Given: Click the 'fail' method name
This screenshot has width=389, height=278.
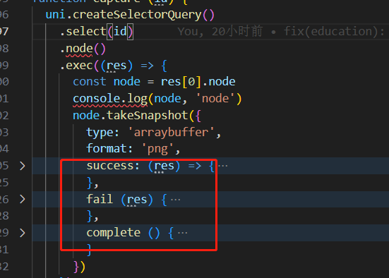Looking at the screenshot, I should pos(100,199).
